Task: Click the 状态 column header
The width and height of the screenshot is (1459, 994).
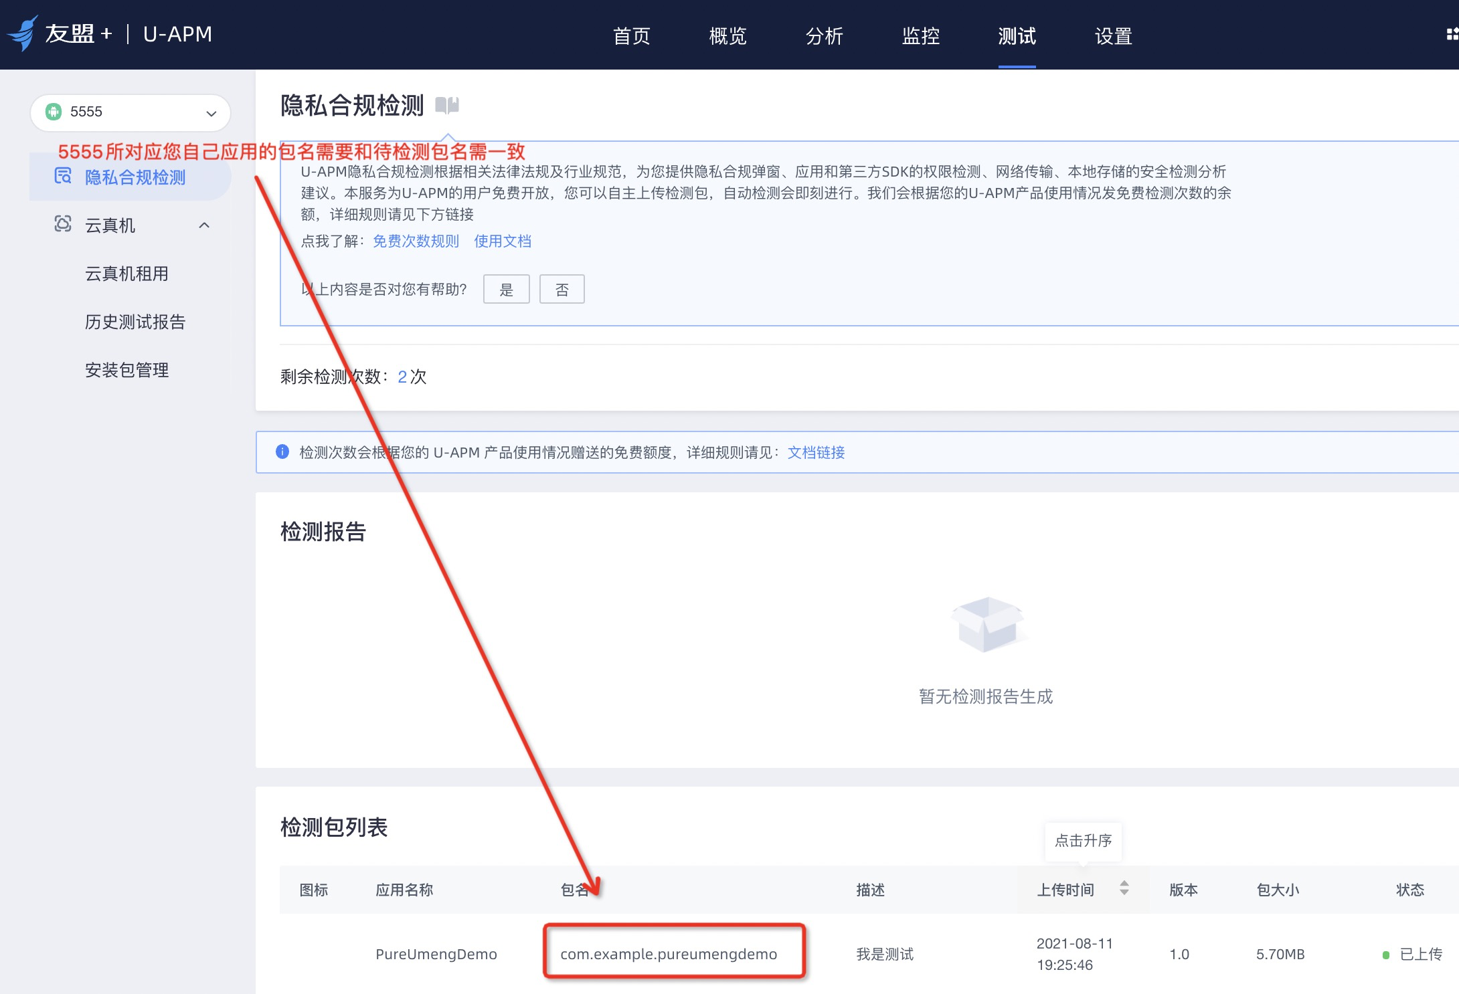Action: (1410, 890)
